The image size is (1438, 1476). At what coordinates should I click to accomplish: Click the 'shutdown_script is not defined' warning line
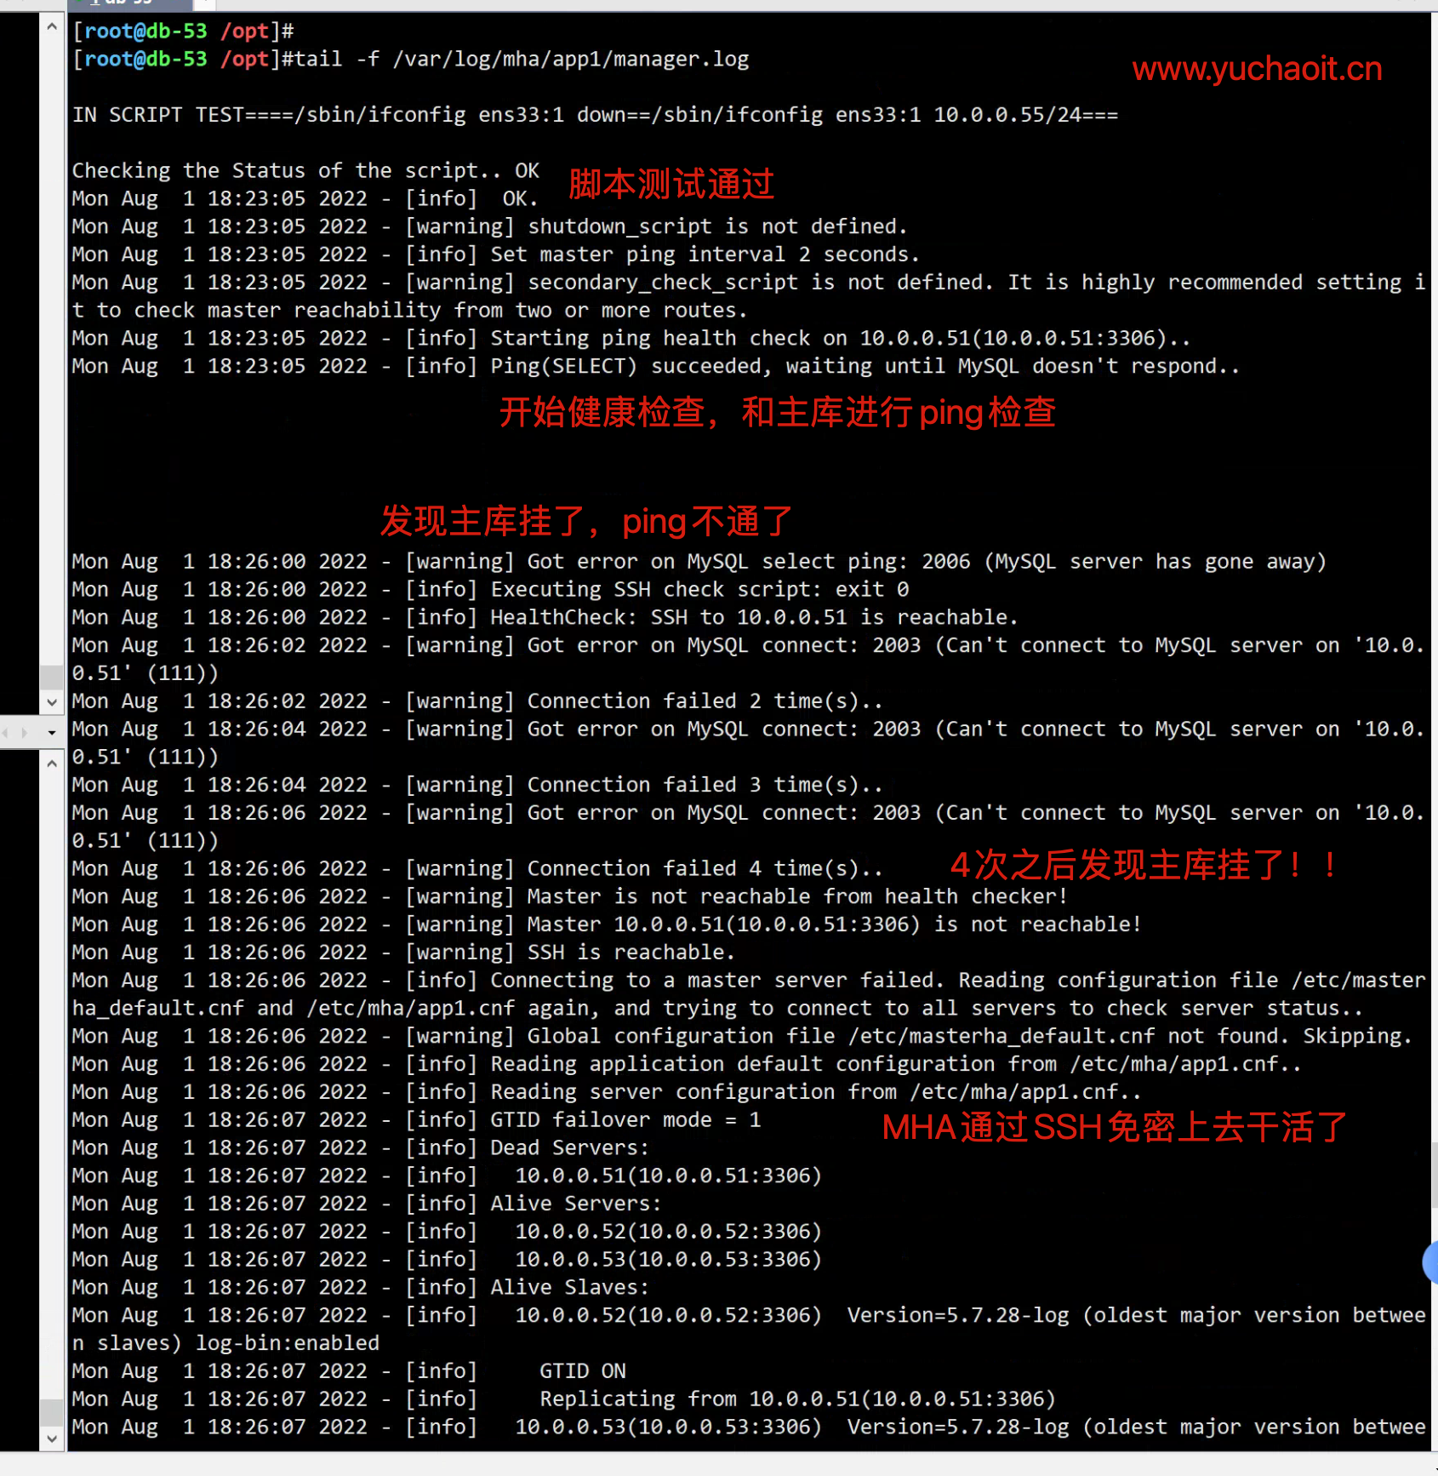(x=716, y=226)
